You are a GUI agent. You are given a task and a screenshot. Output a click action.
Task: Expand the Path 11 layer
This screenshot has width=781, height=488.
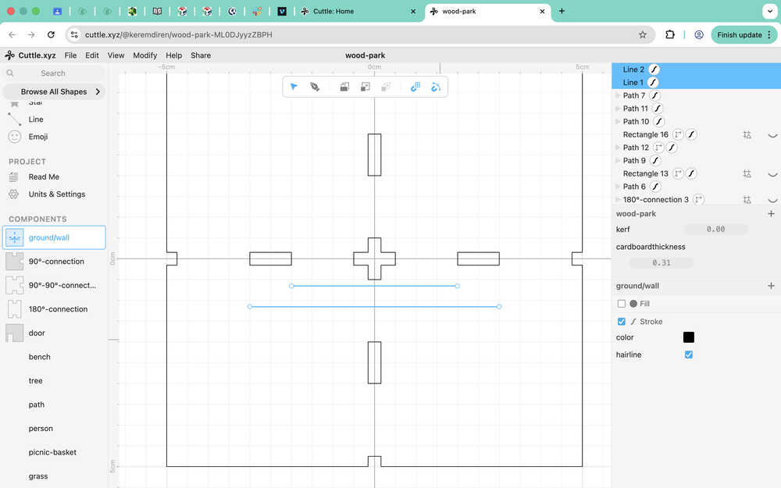click(x=618, y=109)
